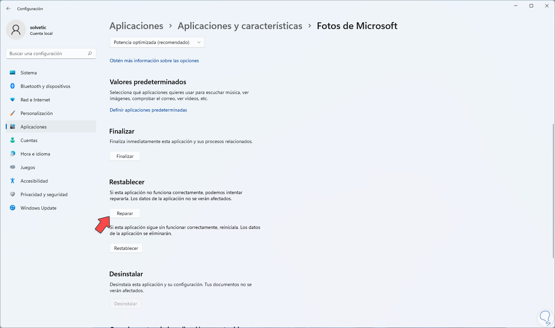Click the Hora e idioma clock icon
This screenshot has height=328, width=555.
pos(12,154)
